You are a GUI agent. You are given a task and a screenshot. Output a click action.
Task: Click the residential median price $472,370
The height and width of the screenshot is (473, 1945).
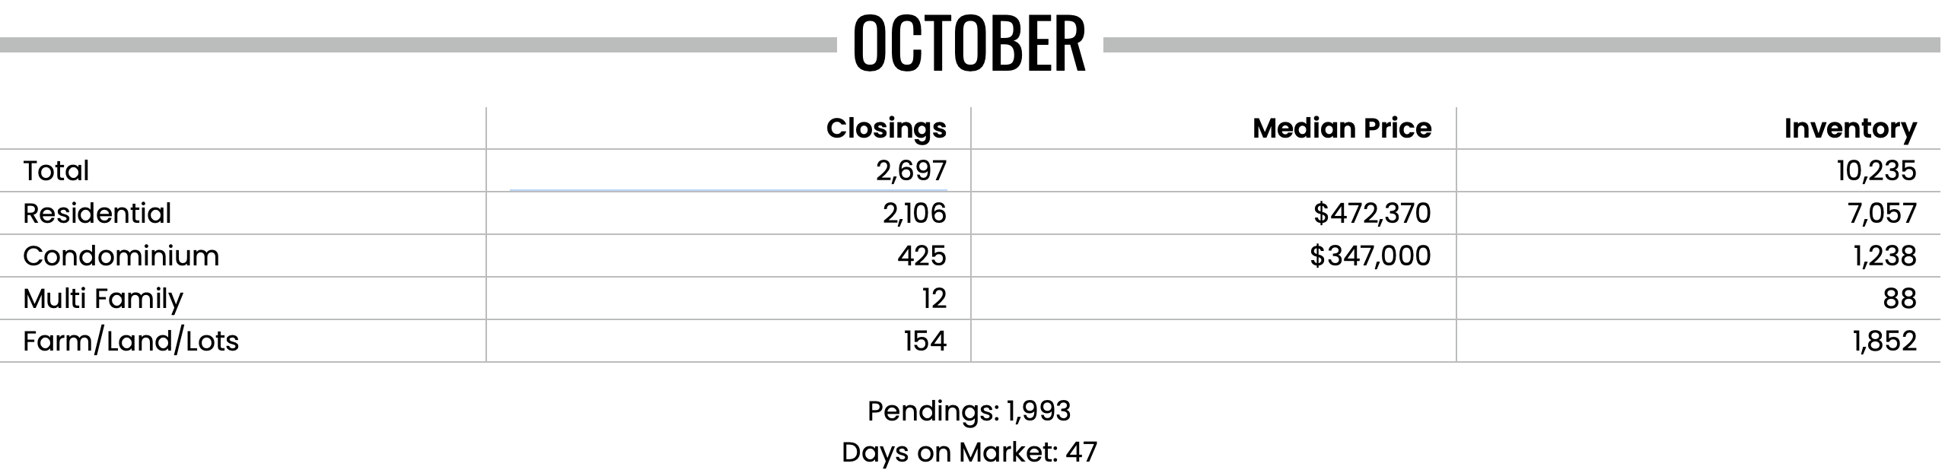1372,214
